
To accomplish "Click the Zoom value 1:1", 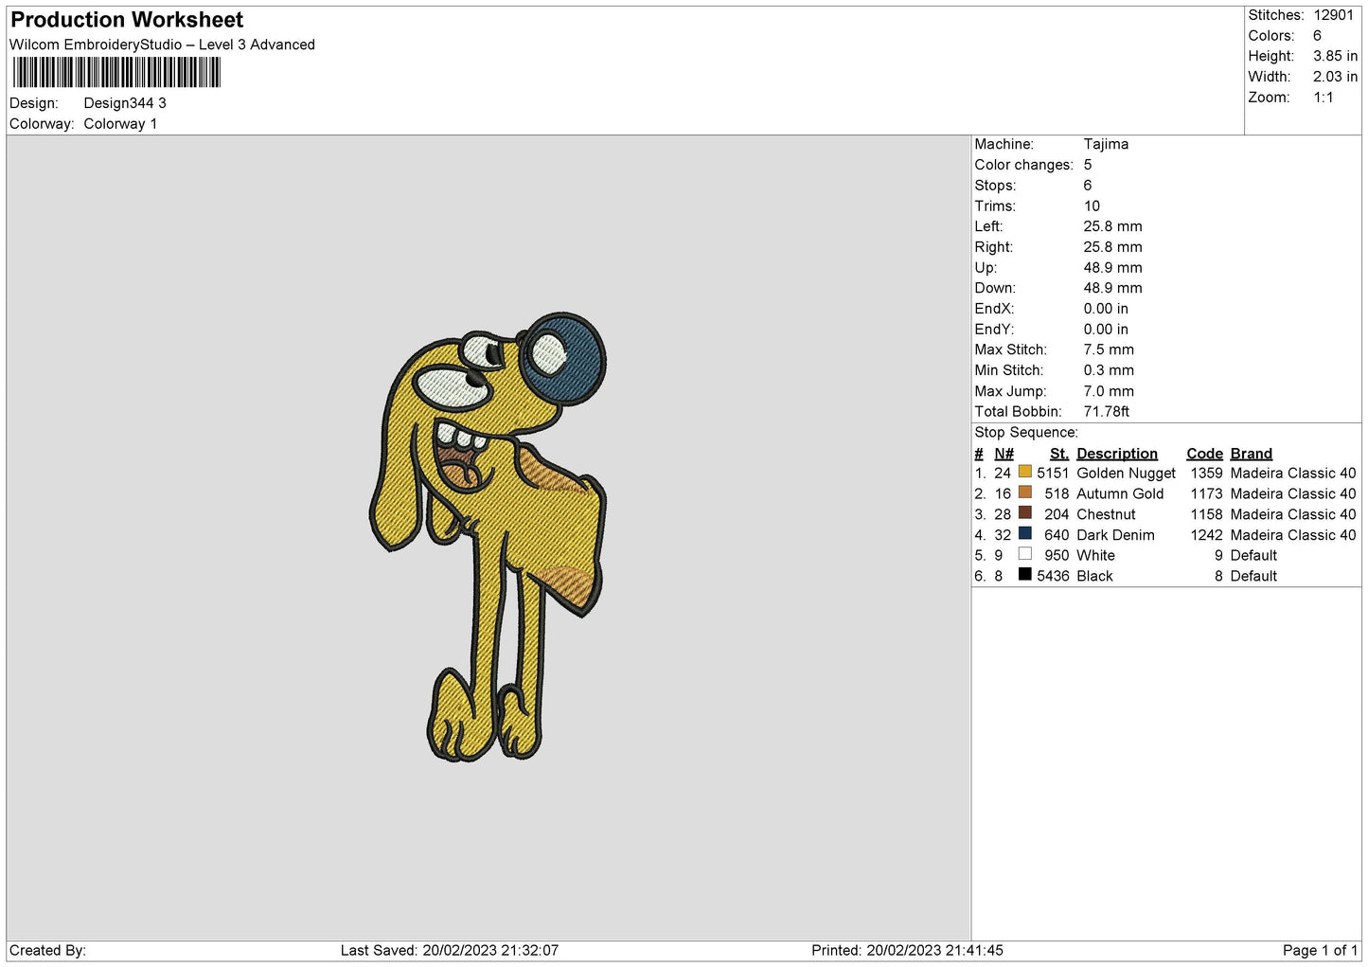I will 1323,98.
